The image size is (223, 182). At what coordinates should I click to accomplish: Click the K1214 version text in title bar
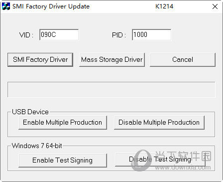coord(164,6)
